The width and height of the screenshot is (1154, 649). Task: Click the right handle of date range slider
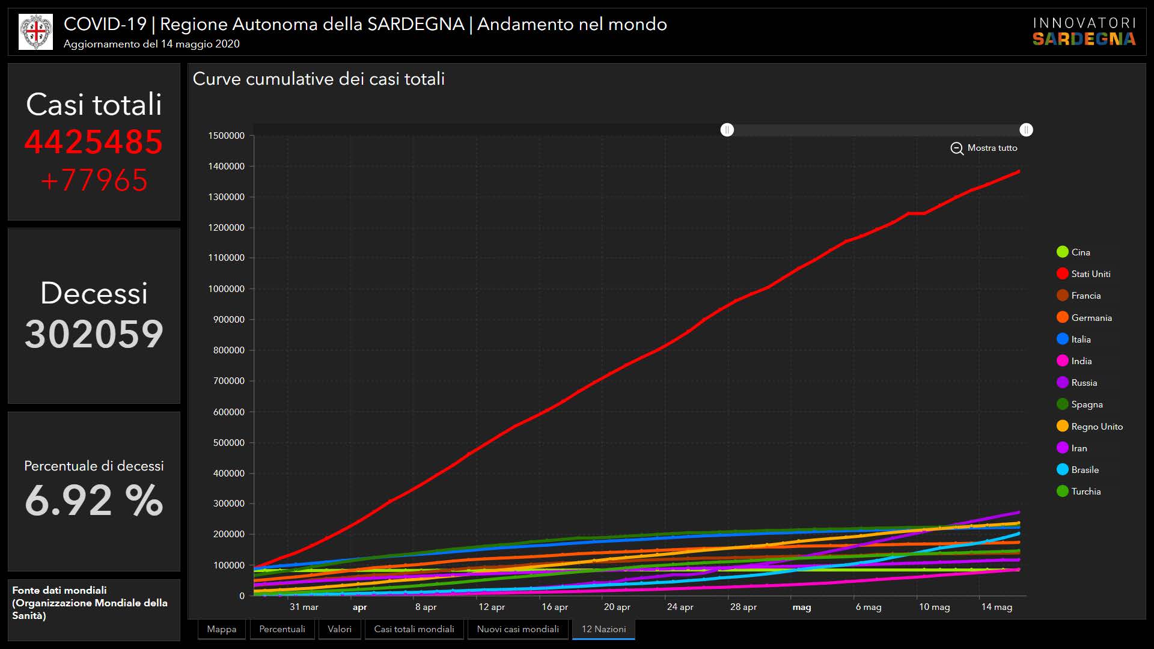coord(1026,130)
